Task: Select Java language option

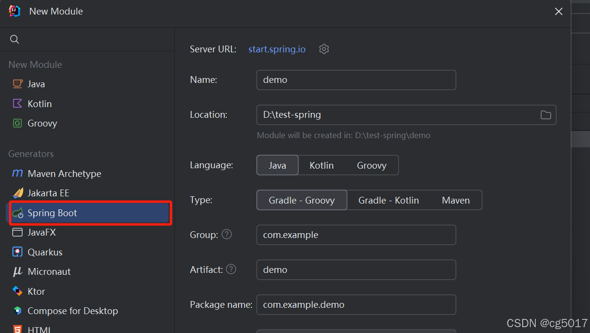Action: click(x=278, y=165)
